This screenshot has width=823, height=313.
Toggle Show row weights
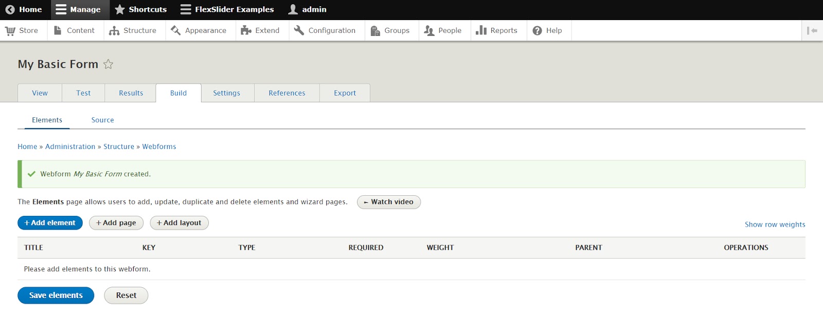point(775,225)
